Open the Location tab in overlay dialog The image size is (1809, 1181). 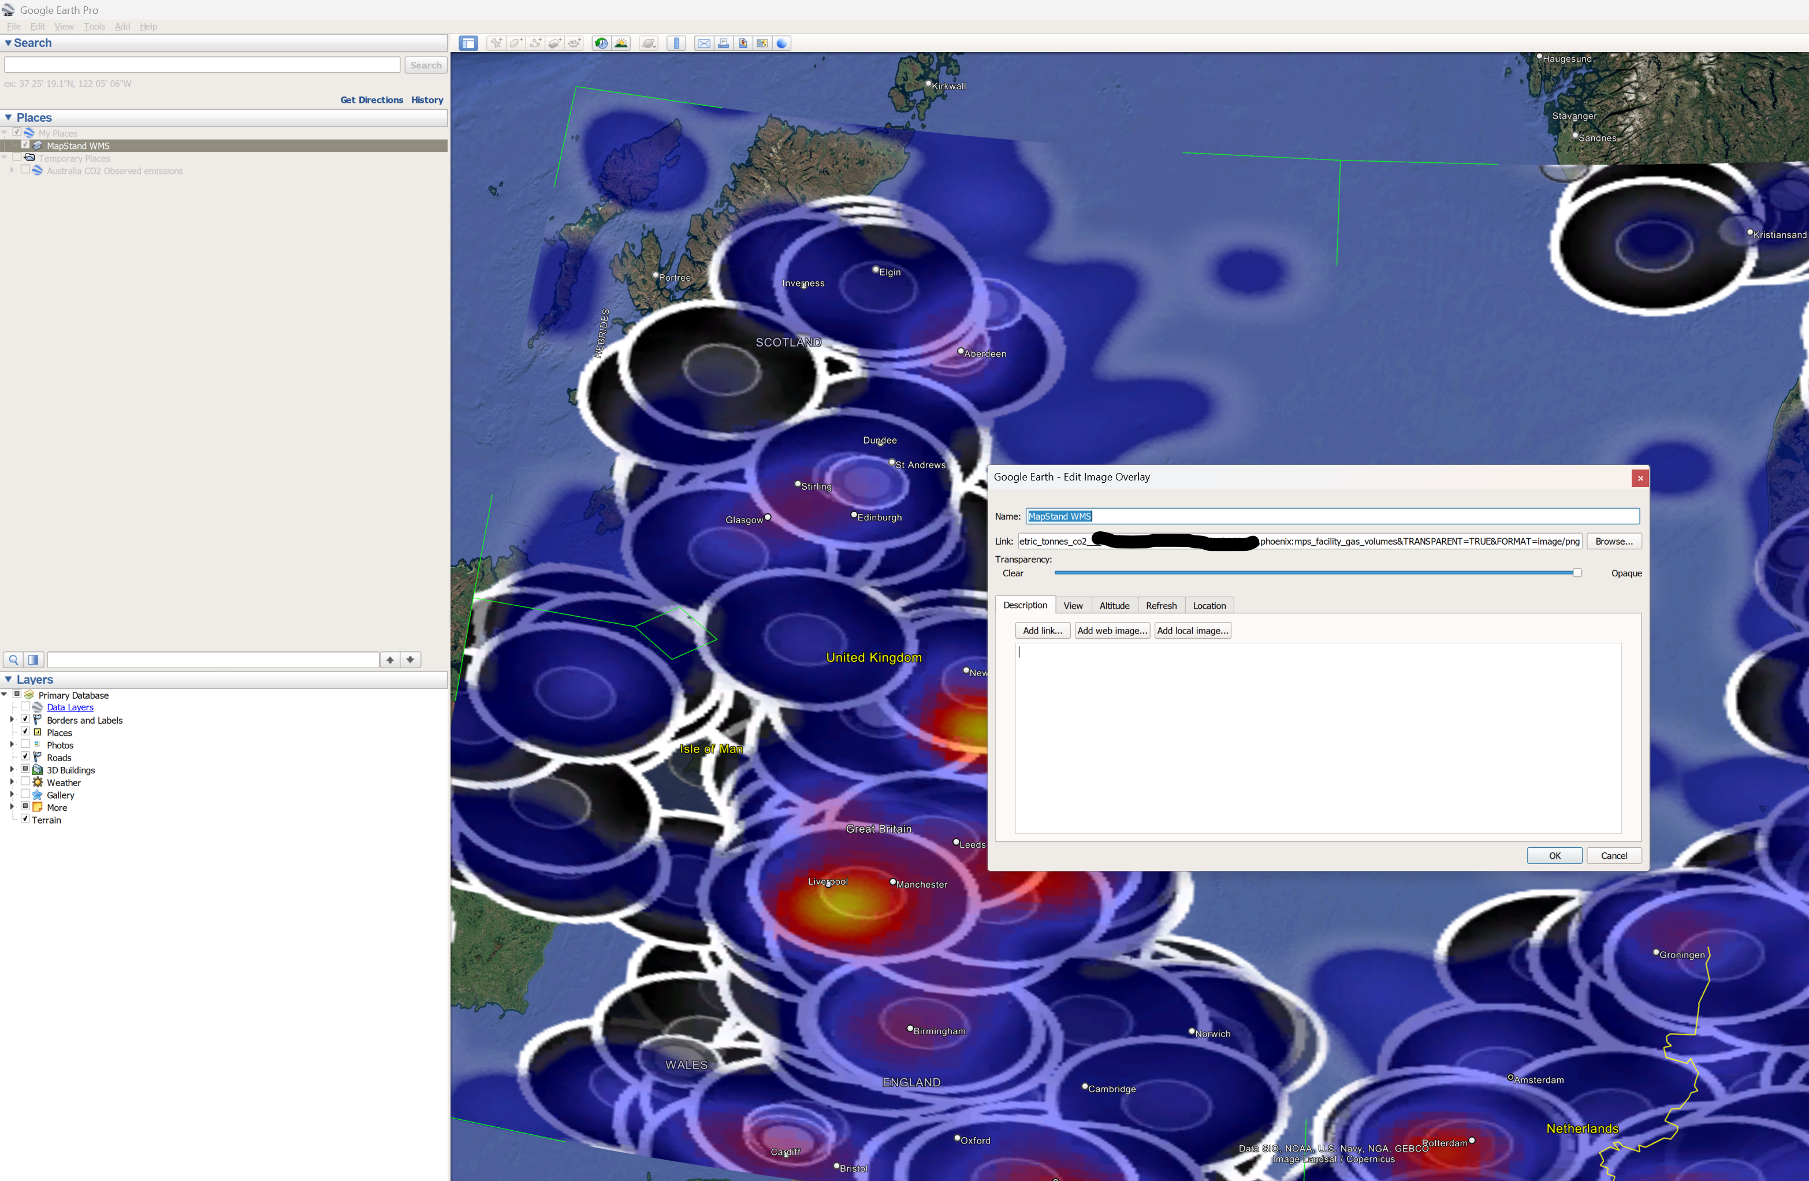point(1209,606)
